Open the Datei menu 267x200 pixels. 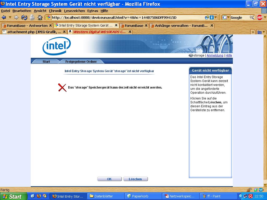[5, 11]
